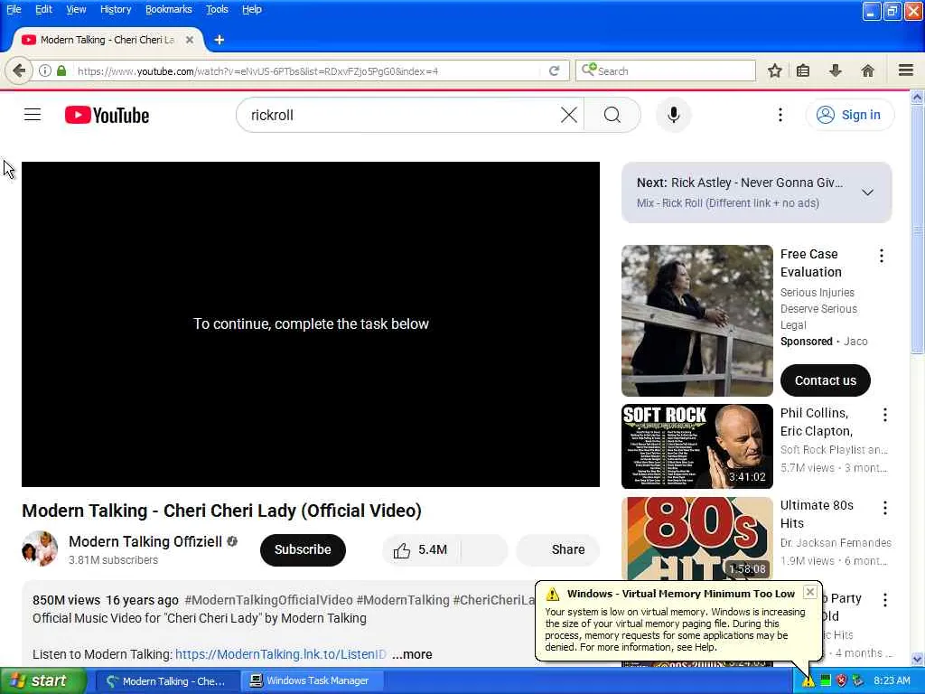Switch to Modern Talking browser taskbar button
Image resolution: width=925 pixels, height=694 pixels.
(167, 681)
